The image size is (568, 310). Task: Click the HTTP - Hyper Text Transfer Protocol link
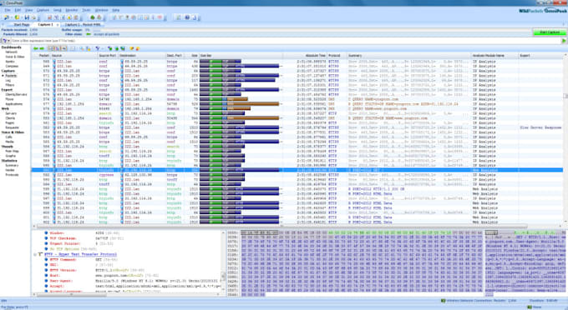pos(80,254)
